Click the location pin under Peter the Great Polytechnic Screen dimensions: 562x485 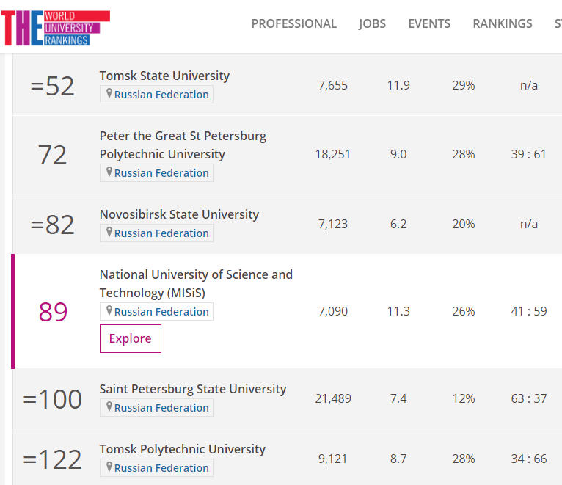coord(109,172)
